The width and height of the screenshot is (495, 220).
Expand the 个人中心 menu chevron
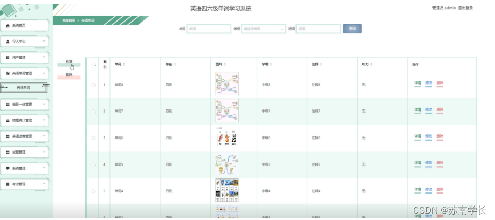click(44, 41)
